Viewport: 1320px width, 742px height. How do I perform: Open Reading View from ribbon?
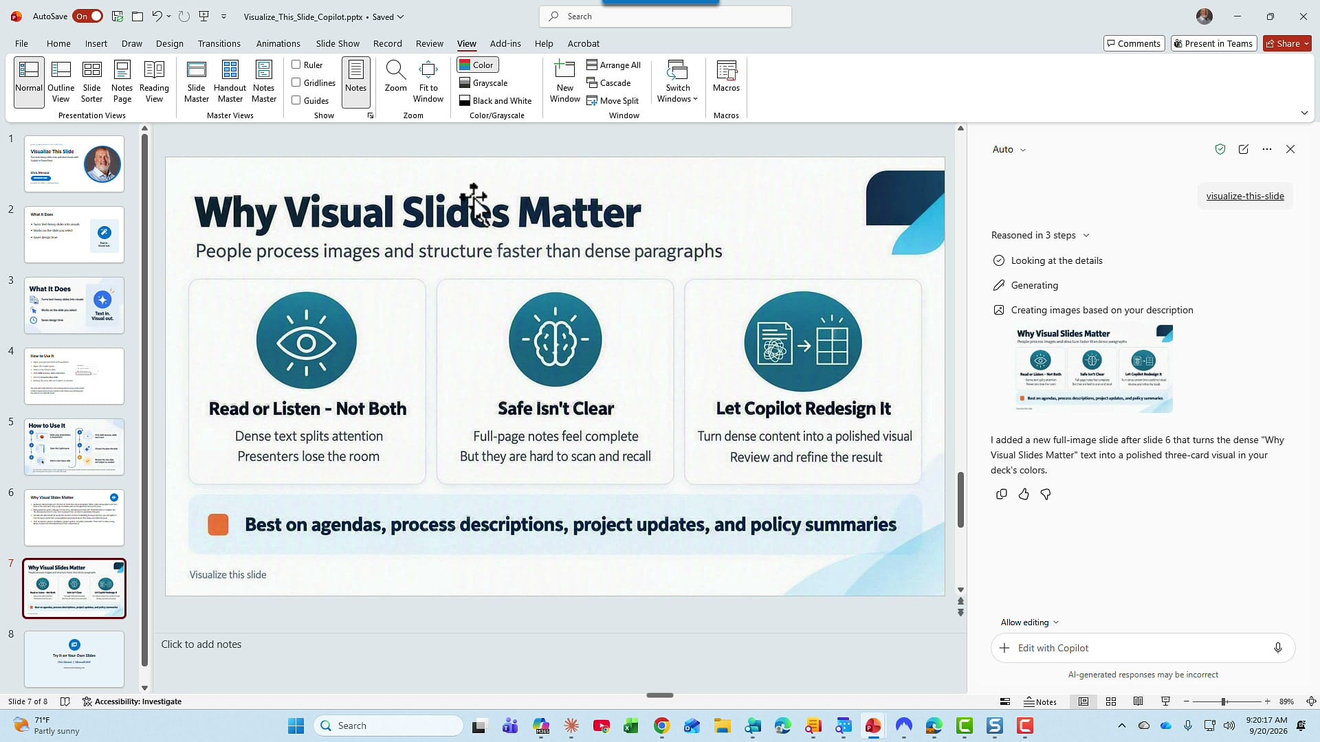[154, 82]
